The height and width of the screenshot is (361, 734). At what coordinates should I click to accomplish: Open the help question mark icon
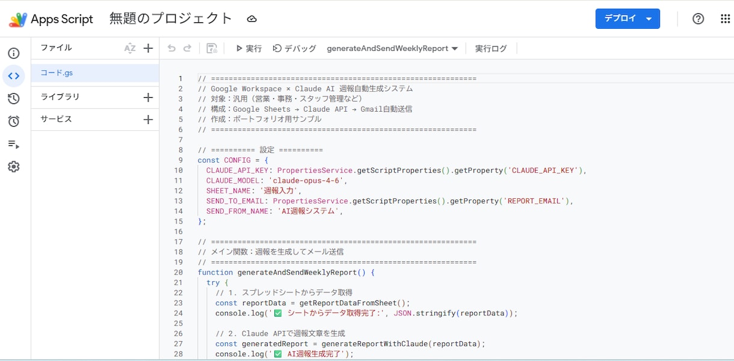(698, 19)
